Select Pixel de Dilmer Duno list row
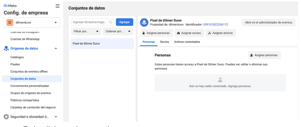This screenshot has height=127, width=301. [x=102, y=44]
